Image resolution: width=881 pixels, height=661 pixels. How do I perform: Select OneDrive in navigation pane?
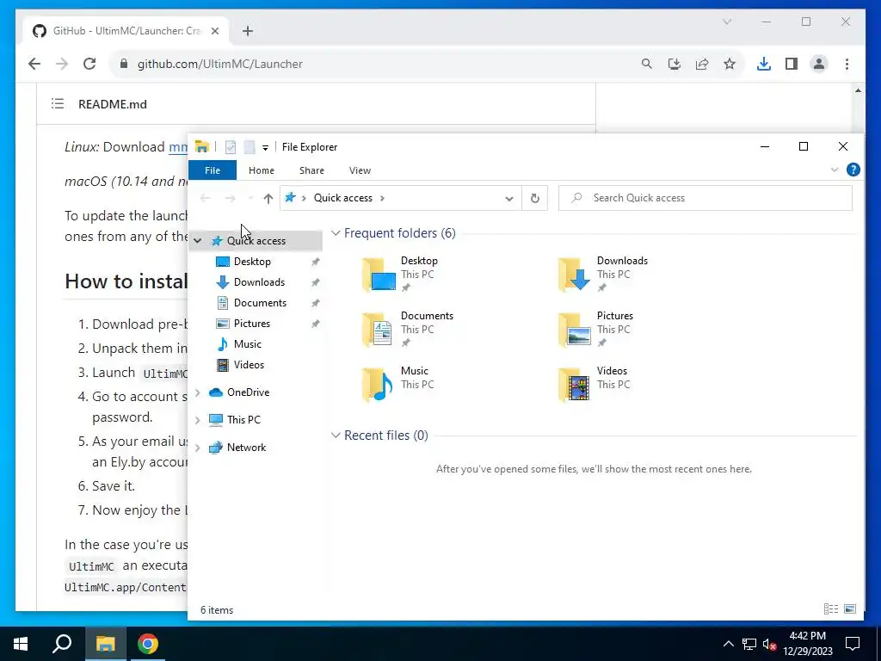click(x=248, y=392)
